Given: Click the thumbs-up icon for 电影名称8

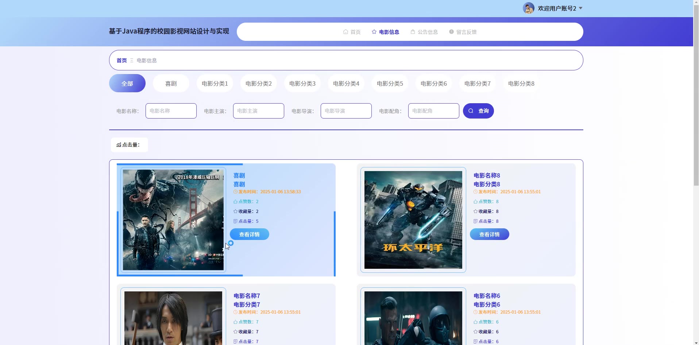Looking at the screenshot, I should tap(475, 202).
